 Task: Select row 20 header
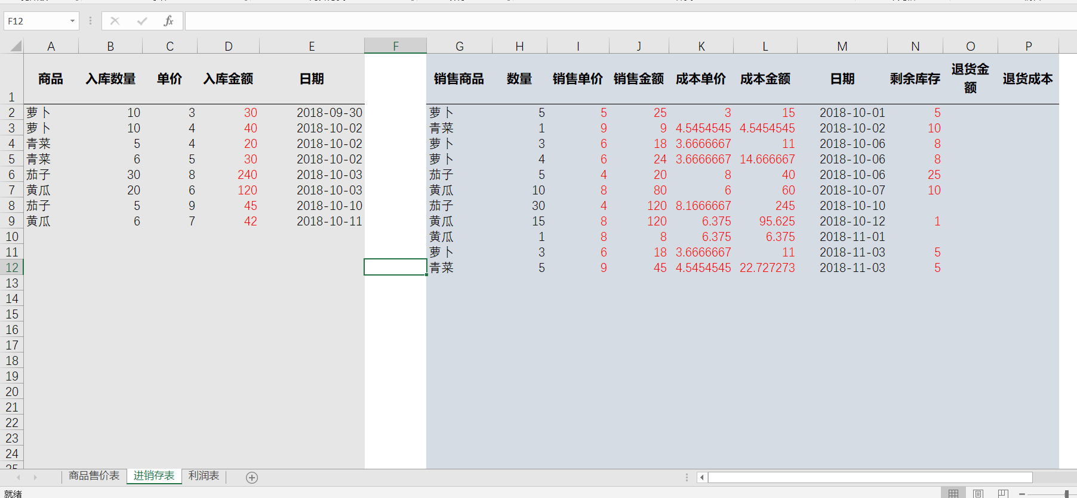[x=12, y=391]
